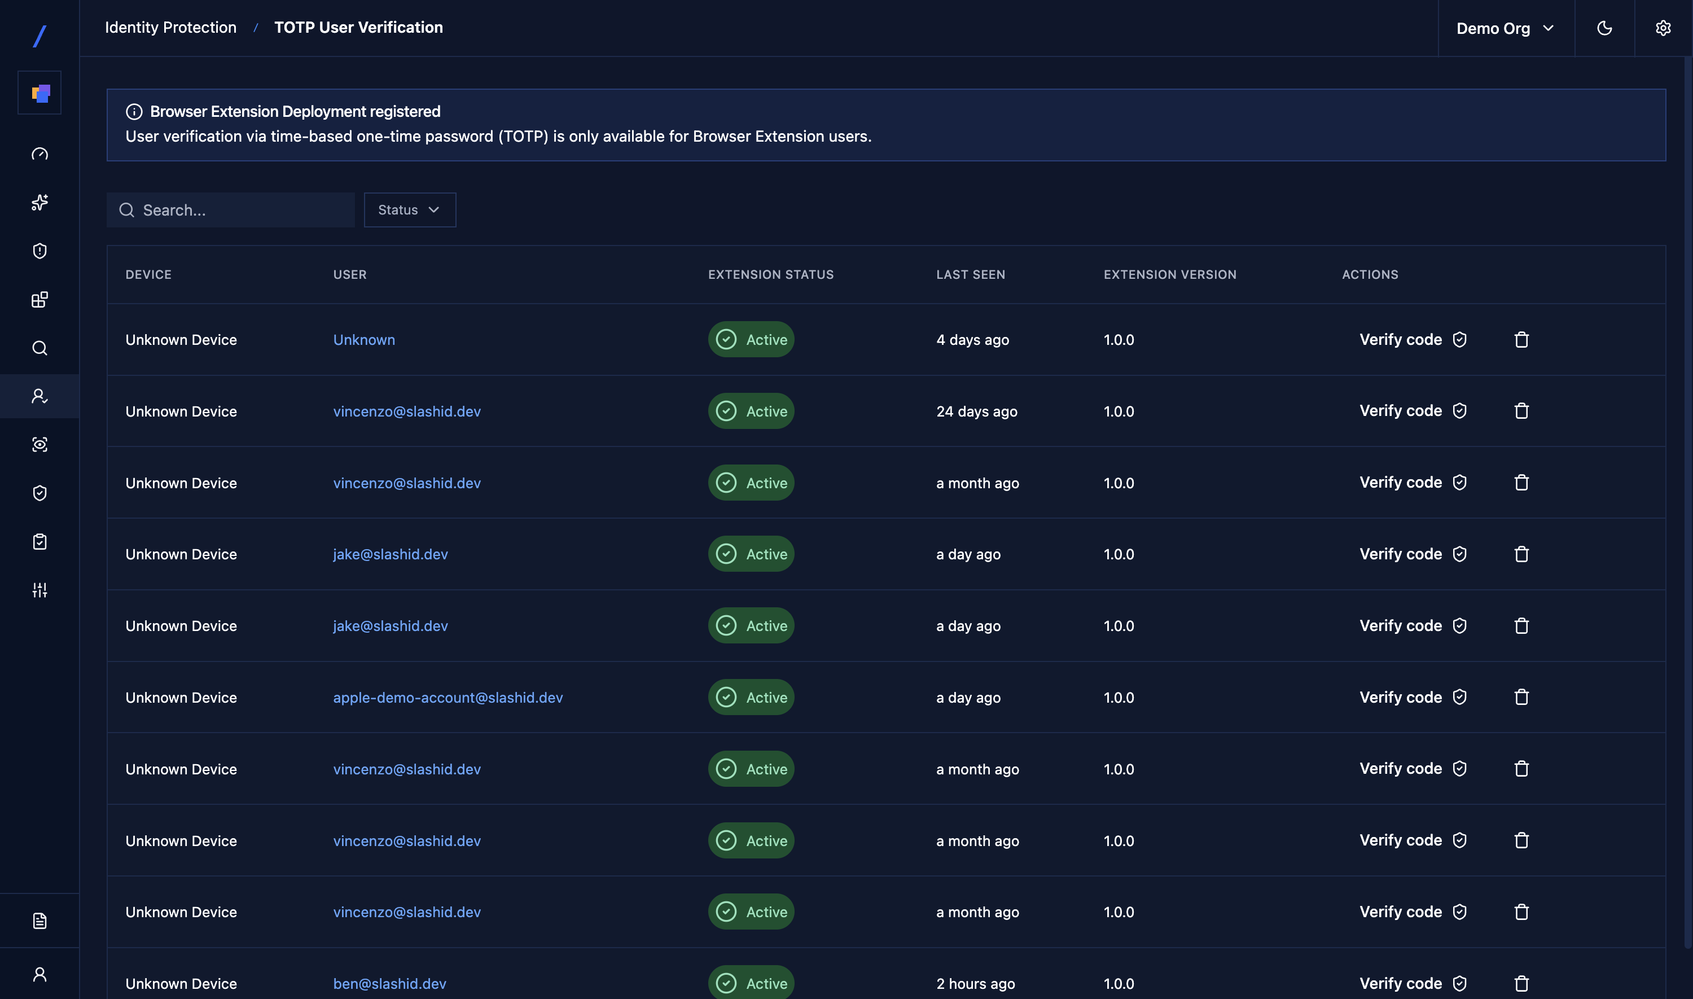
Task: Select the Active status badge for apple-demo-account@slashid.dev
Action: point(750,698)
